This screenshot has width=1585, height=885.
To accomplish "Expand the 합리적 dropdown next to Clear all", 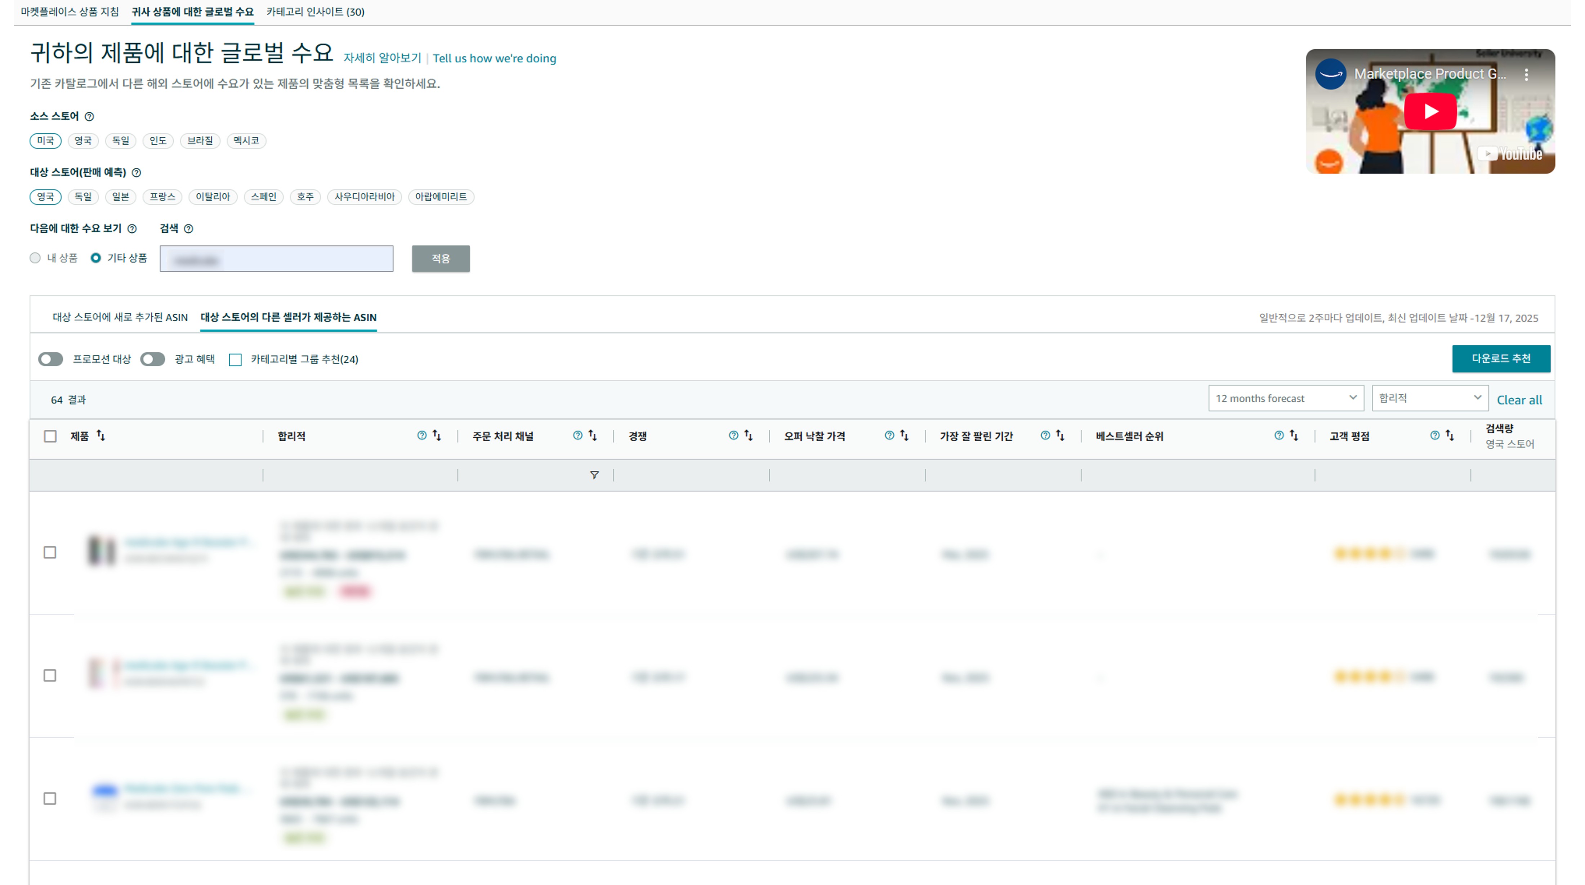I will (1429, 398).
